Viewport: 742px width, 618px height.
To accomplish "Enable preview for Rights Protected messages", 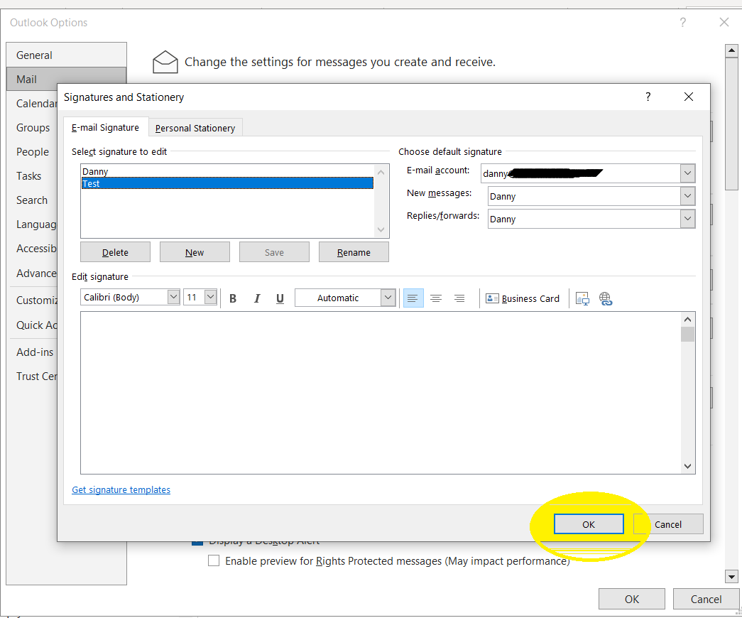I will (214, 560).
